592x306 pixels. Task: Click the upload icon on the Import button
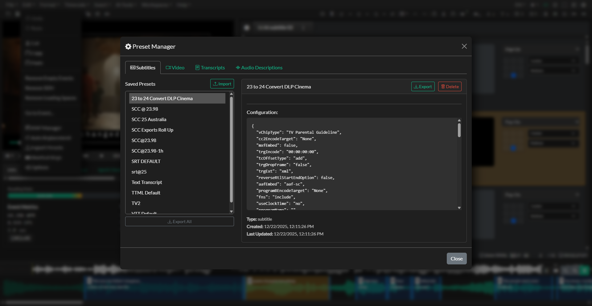216,84
